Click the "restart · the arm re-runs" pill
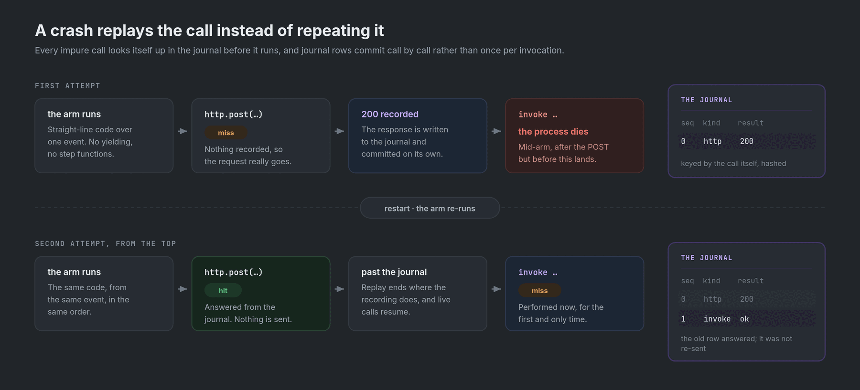Screen dimensions: 860x390 [430, 208]
